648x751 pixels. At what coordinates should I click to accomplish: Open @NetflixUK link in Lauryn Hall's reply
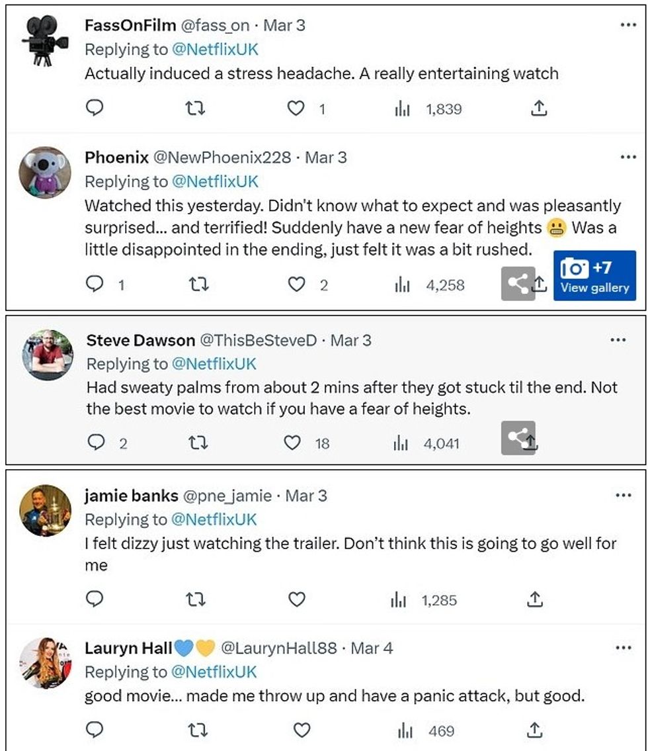214,672
